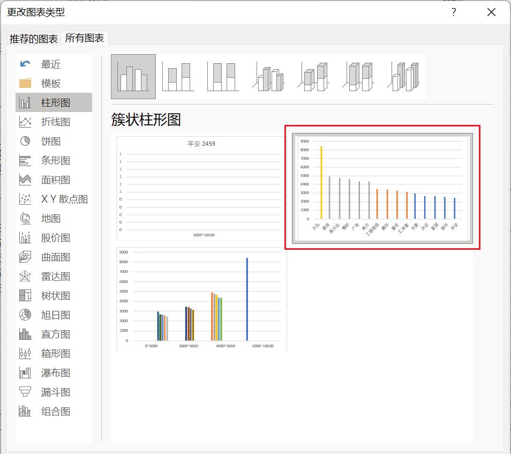This screenshot has width=511, height=454.
Task: Choose the stacked column chart subtype icon
Action: (x=178, y=77)
